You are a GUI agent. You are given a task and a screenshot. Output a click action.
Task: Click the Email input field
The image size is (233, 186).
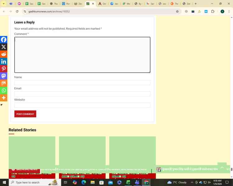click(x=82, y=94)
